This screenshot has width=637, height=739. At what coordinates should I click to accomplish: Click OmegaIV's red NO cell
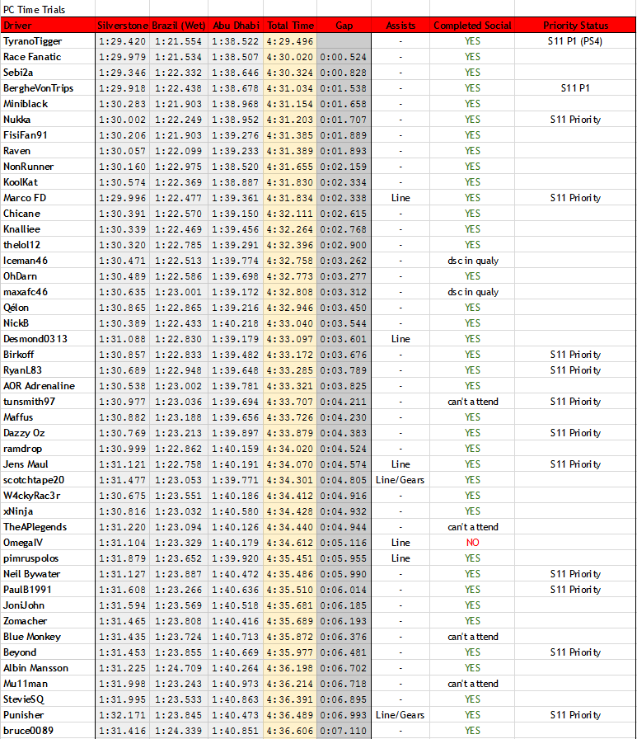472,543
